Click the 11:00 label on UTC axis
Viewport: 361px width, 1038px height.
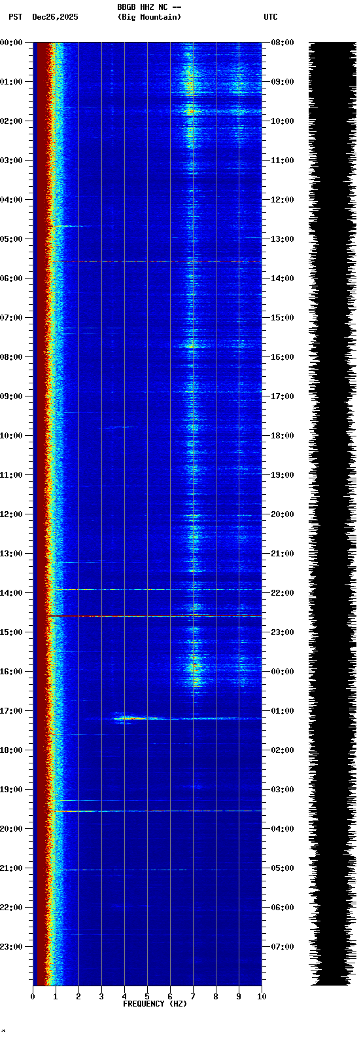(282, 161)
